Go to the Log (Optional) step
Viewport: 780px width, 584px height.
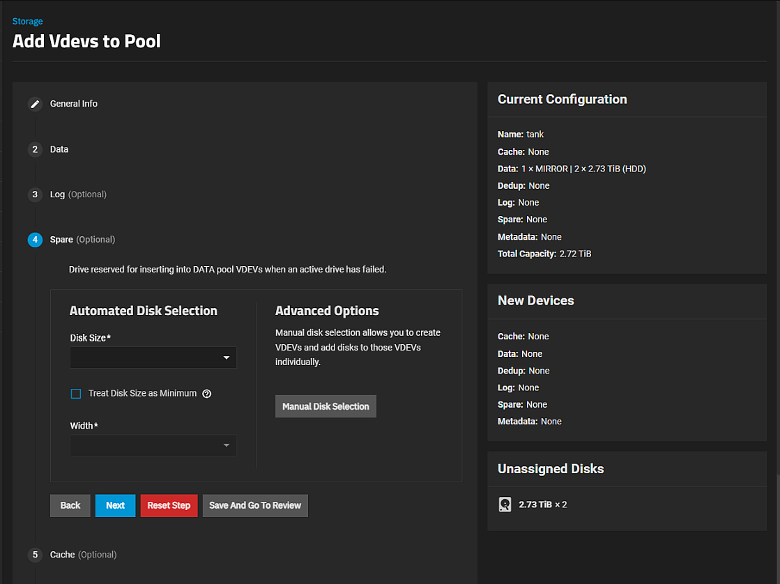pos(78,194)
